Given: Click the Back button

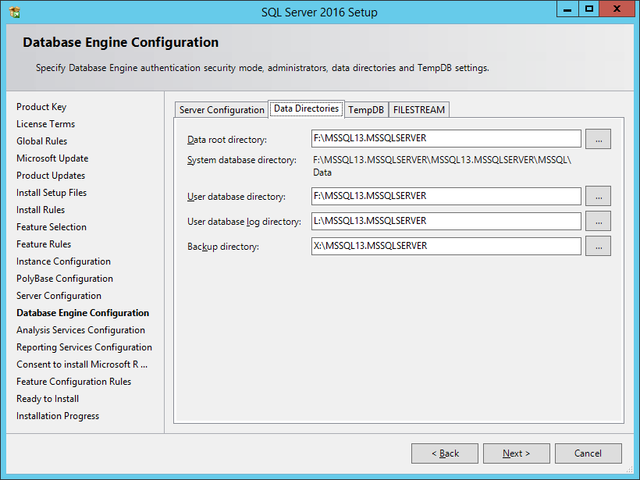Looking at the screenshot, I should [x=444, y=453].
